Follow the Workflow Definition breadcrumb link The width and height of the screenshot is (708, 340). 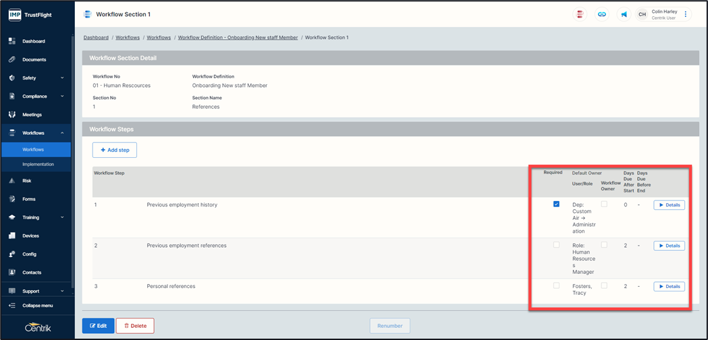pyautogui.click(x=238, y=38)
